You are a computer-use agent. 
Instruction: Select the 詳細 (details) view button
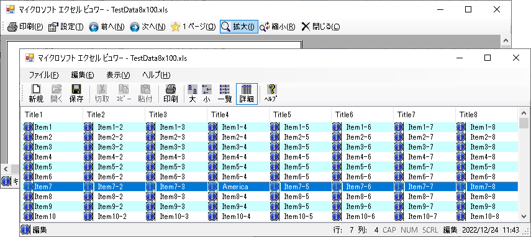pyautogui.click(x=247, y=94)
